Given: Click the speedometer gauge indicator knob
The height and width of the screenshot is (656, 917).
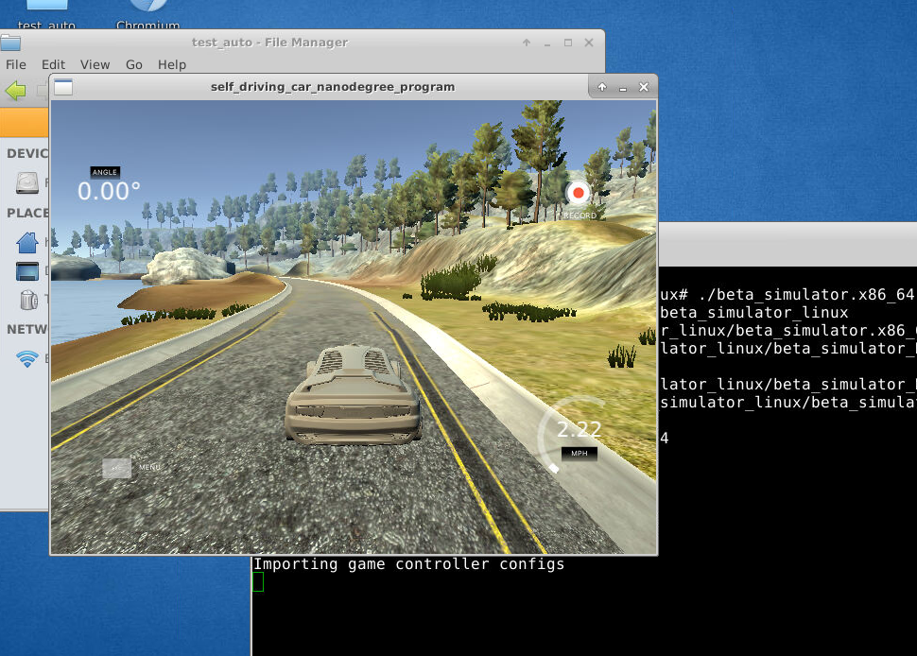Looking at the screenshot, I should point(554,468).
